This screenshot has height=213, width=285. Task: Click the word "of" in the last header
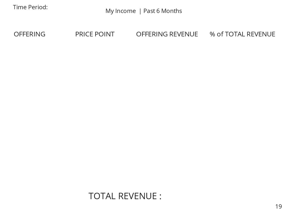220,34
